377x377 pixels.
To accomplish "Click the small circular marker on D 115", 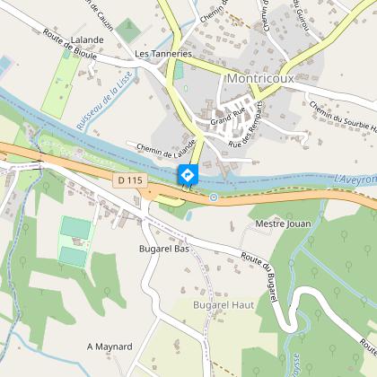I will [x=214, y=197].
